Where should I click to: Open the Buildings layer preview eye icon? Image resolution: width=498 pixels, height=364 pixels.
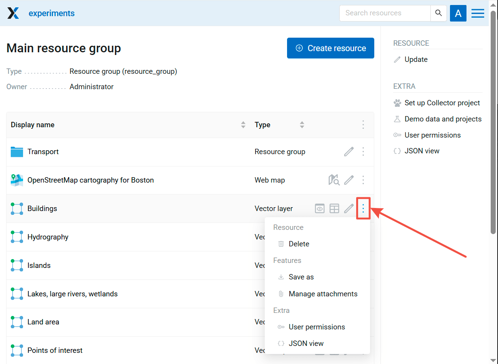click(320, 208)
